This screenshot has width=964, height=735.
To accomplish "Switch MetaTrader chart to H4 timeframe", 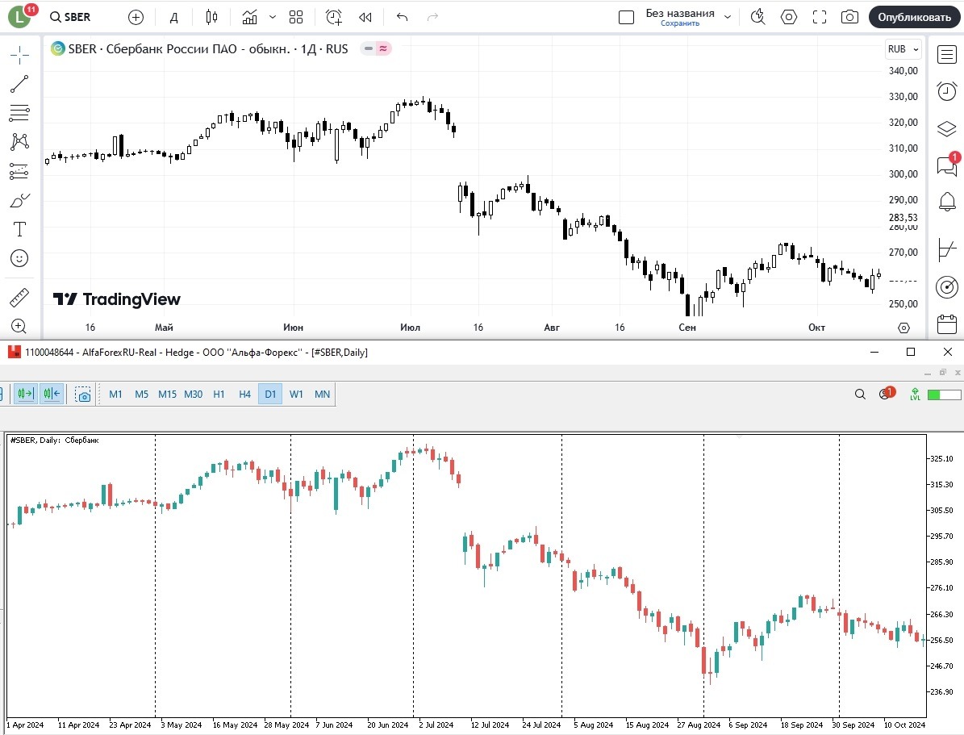I will point(244,395).
